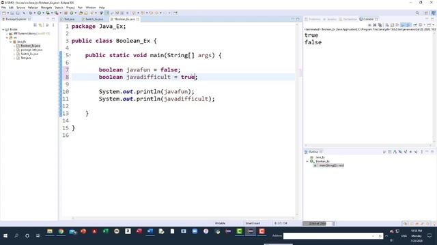Expand the JRE System Library node
Viewport: 437px width, 245px height.
[7, 33]
